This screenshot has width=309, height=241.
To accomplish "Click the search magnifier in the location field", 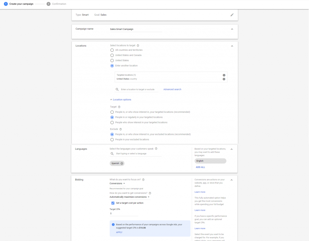I will 117,89.
